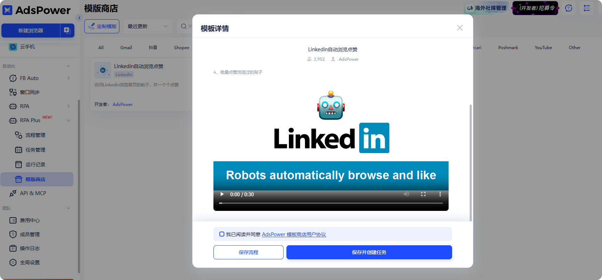Open 流程管理 flow management icon
This screenshot has height=280, width=602.
19,135
